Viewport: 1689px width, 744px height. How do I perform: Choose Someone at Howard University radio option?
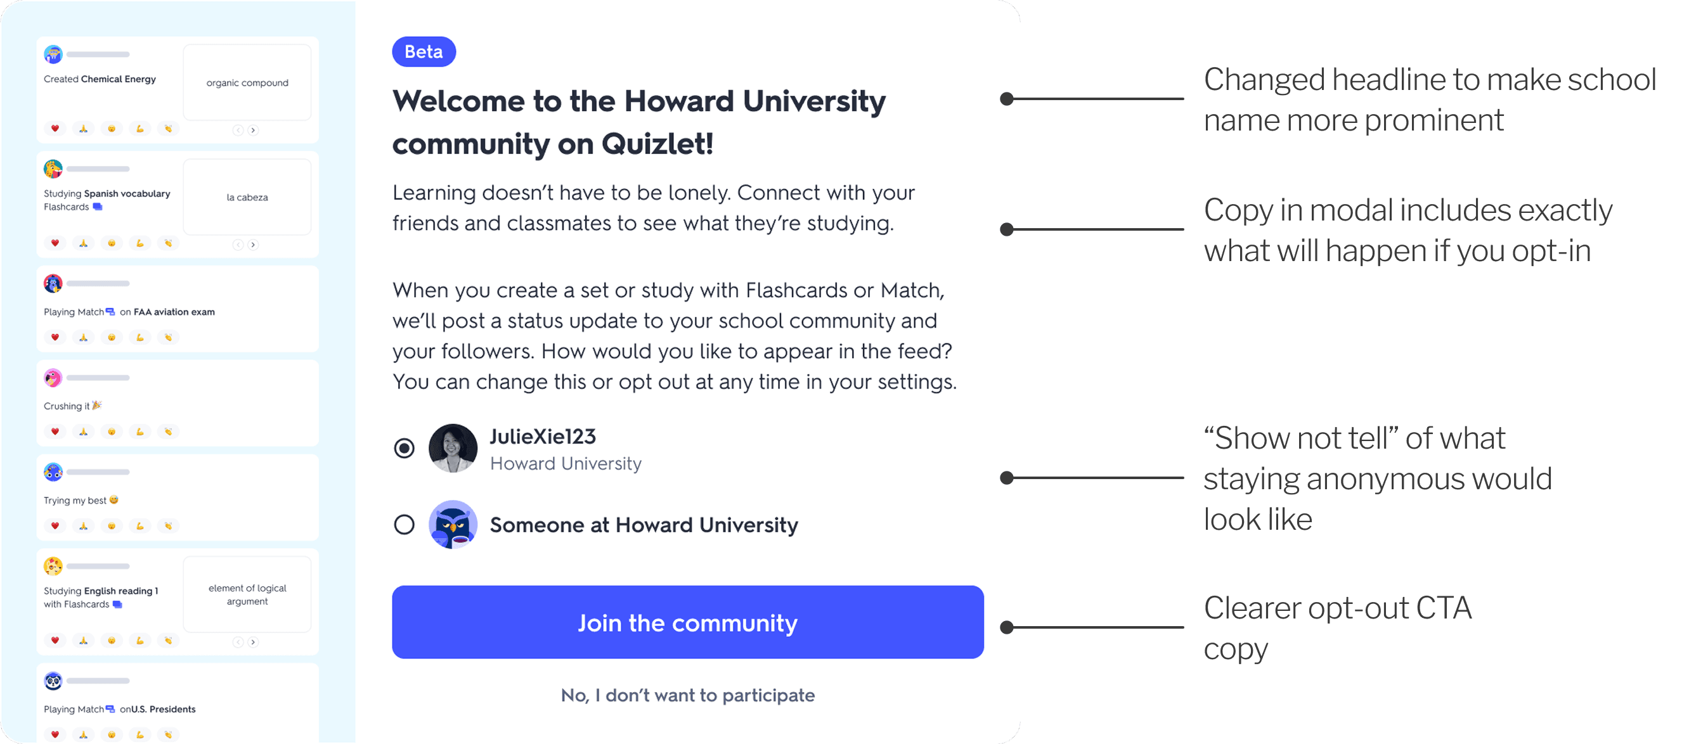(x=404, y=524)
